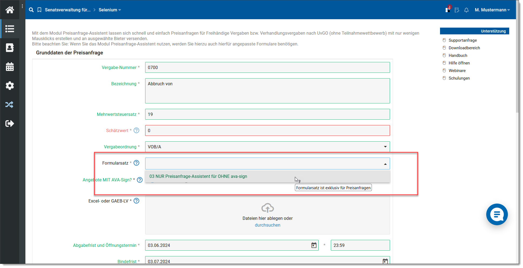Viewport: 523px width, 268px height.
Task: Click the home icon in sidebar
Action: pyautogui.click(x=10, y=10)
